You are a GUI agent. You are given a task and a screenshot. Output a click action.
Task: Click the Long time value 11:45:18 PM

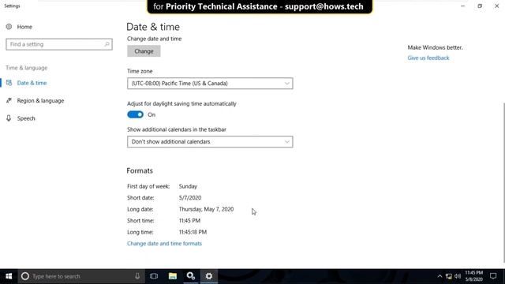pyautogui.click(x=193, y=232)
